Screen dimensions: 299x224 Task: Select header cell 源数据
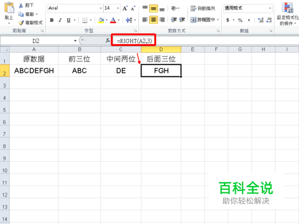(x=34, y=59)
